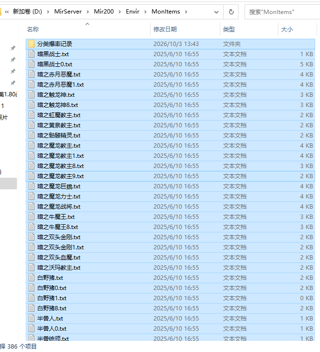Click the folder name 分类爆率记录
The image size is (320, 352).
[55, 44]
